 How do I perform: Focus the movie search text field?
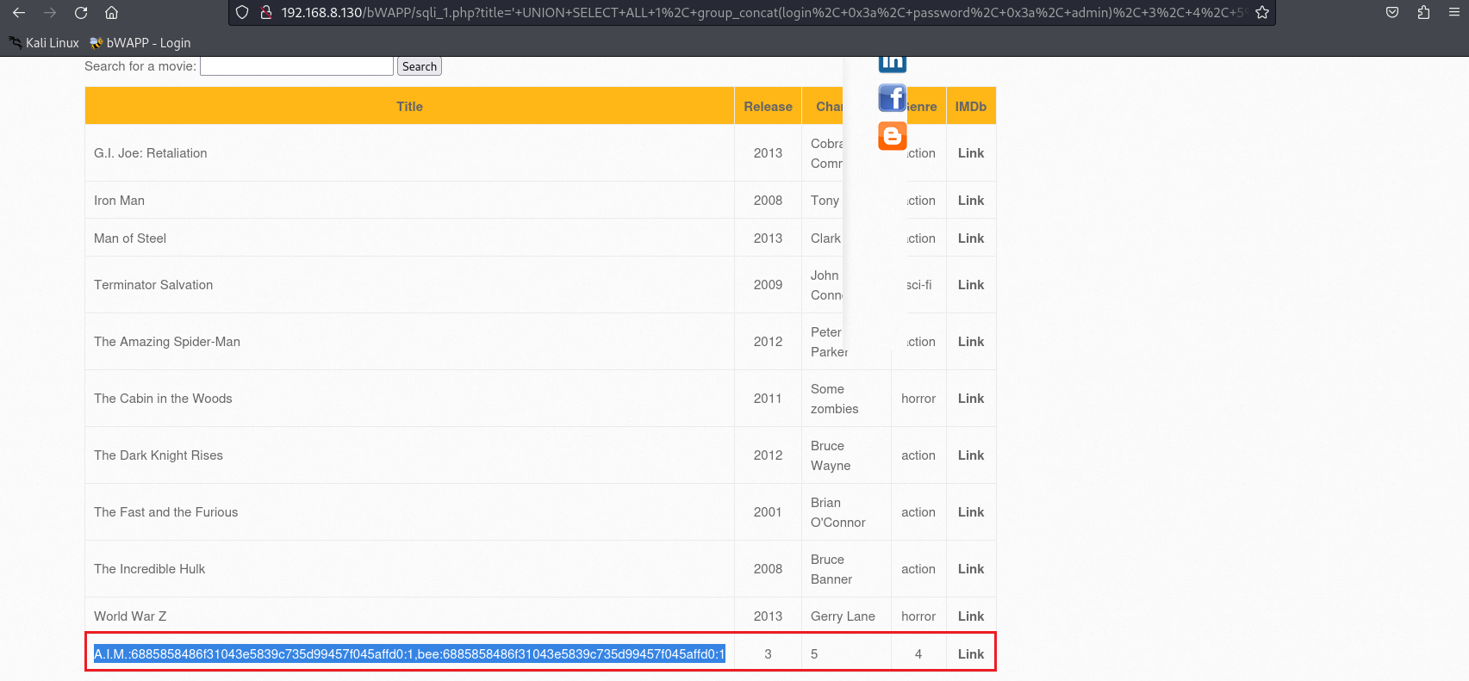[x=296, y=66]
